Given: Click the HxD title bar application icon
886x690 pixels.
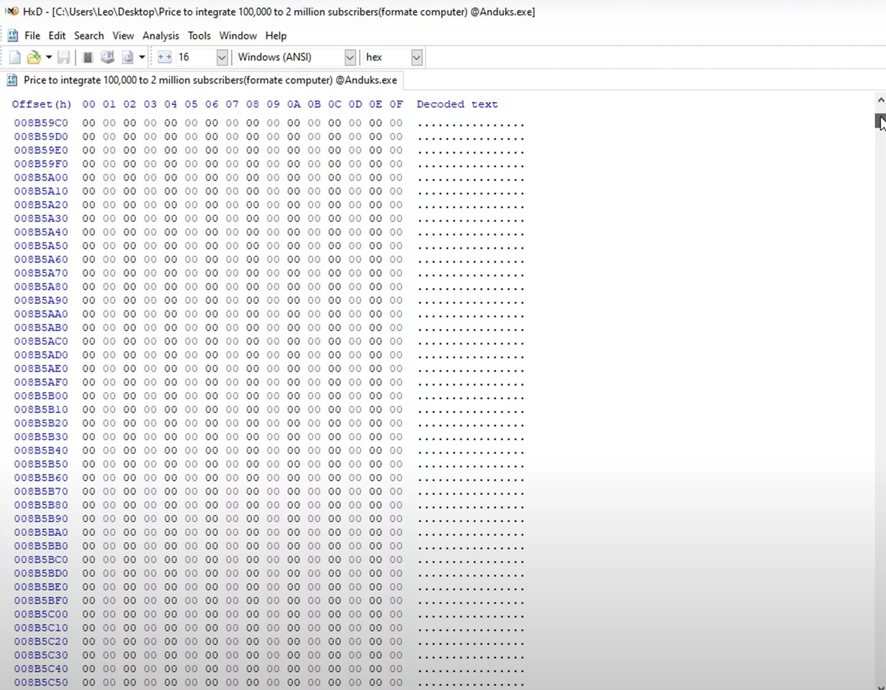Looking at the screenshot, I should click(12, 11).
